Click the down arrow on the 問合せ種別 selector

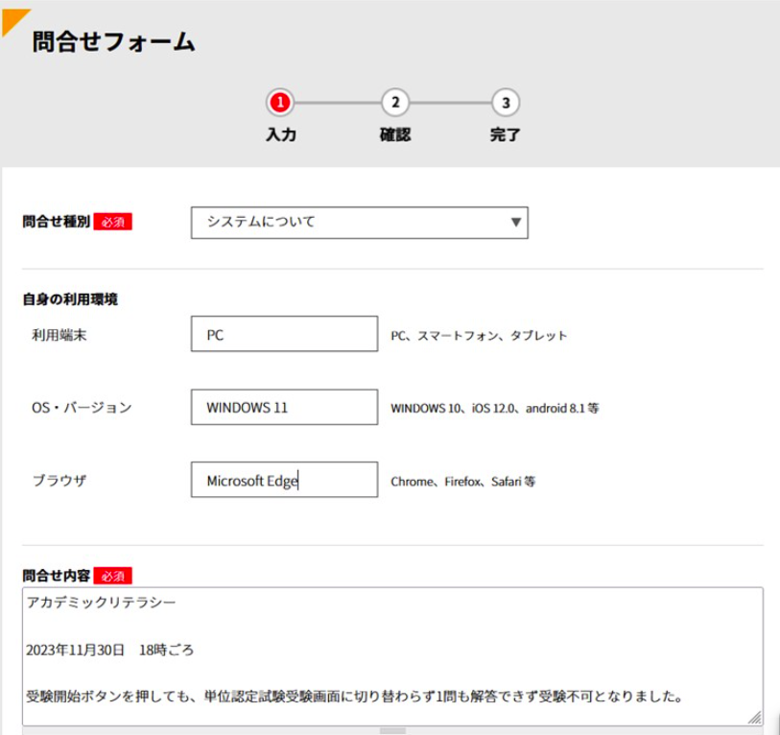click(x=516, y=223)
